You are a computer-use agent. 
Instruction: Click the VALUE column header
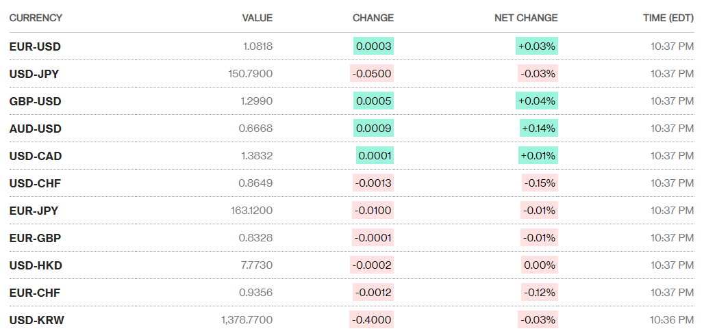tap(257, 18)
